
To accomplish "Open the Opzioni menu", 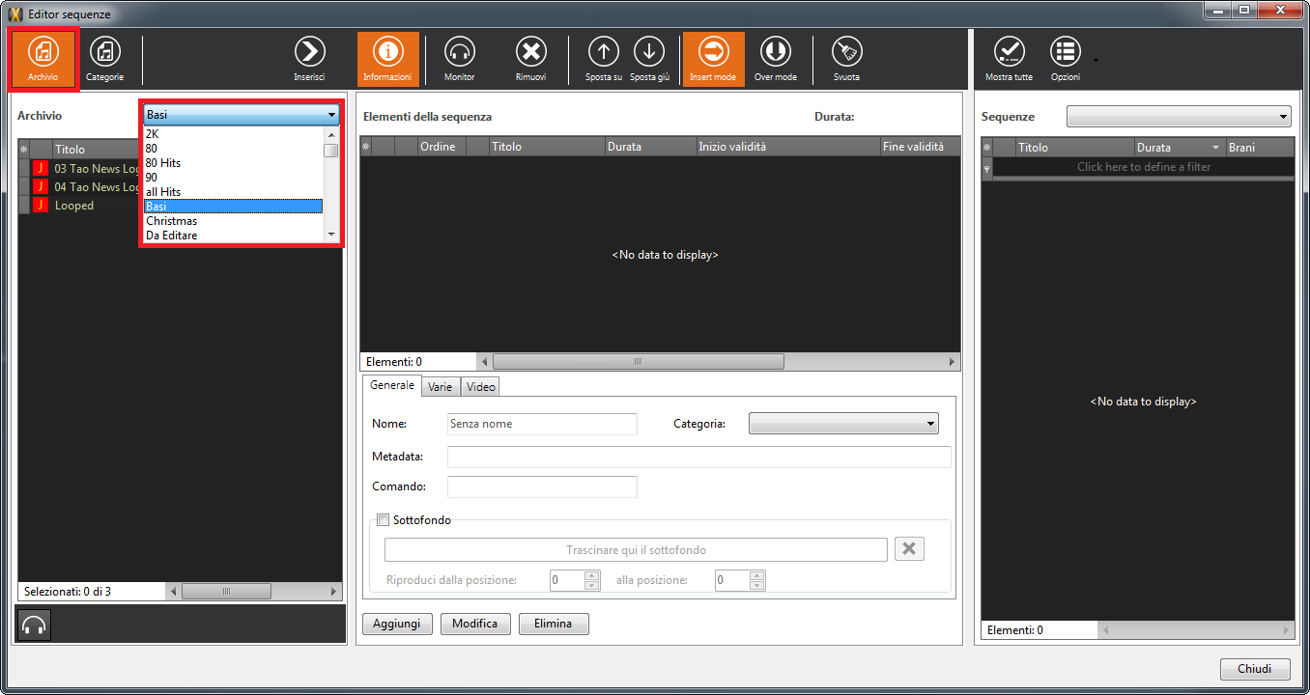I will [x=1066, y=58].
